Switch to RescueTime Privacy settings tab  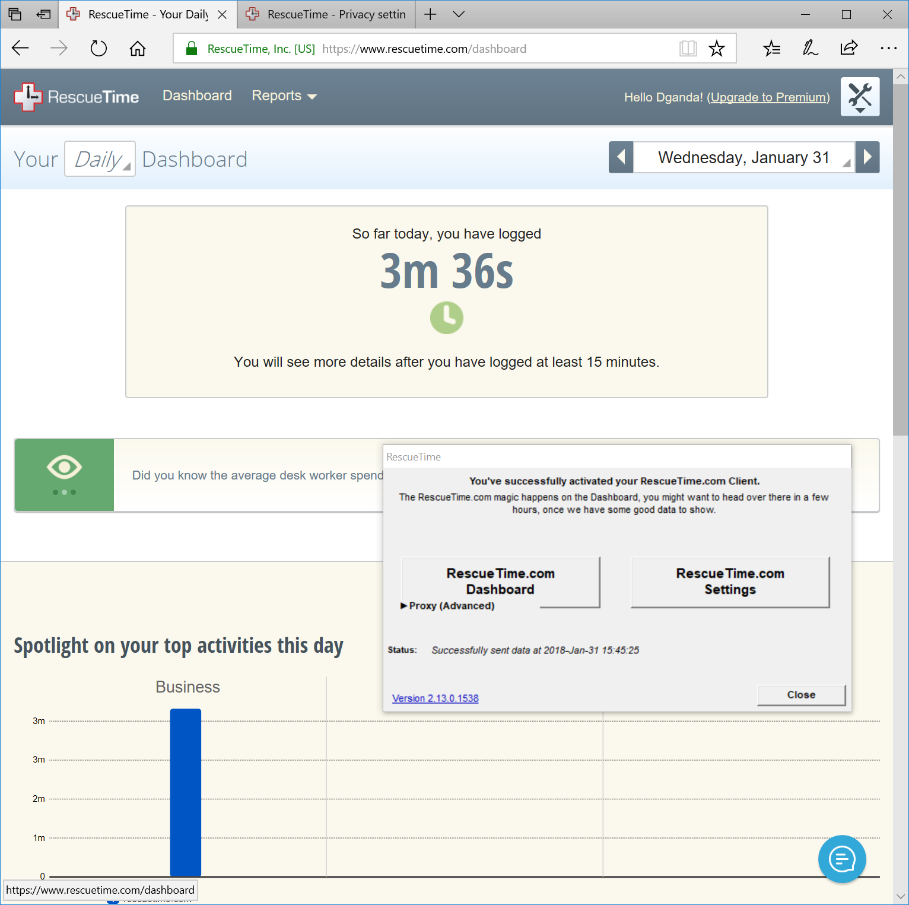coord(327,14)
